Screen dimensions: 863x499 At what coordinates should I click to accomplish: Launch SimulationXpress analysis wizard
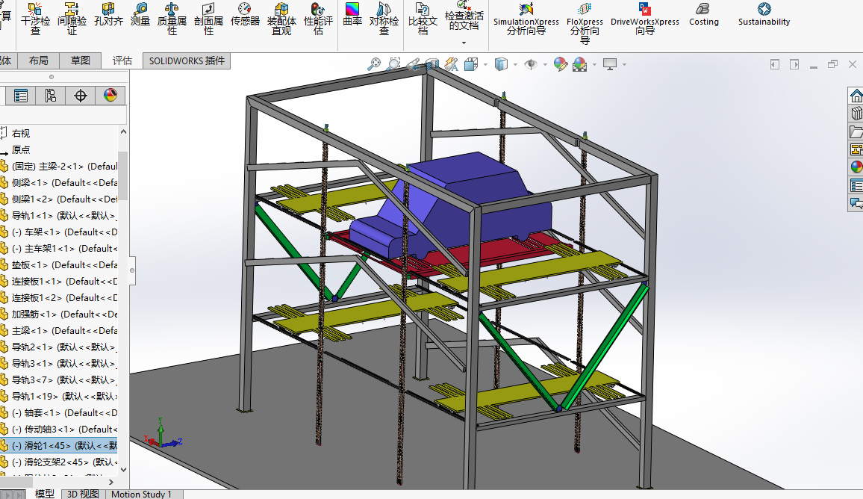point(526,18)
